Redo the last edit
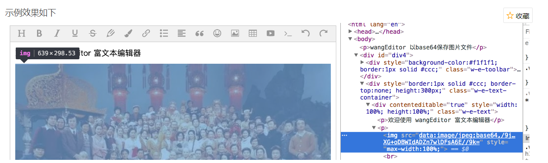The height and width of the screenshot is (163, 548). 323,33
